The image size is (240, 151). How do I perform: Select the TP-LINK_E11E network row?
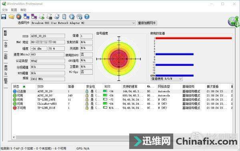click(x=122, y=108)
